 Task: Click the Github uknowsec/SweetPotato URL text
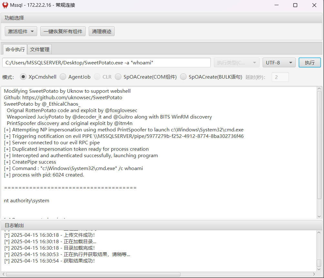[72, 98]
